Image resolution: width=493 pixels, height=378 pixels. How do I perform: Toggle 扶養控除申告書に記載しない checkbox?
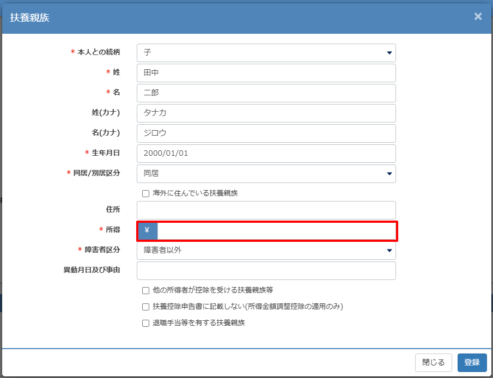coord(145,307)
